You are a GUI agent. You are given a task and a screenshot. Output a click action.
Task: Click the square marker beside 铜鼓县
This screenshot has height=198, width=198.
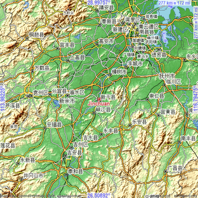click(27, 38)
